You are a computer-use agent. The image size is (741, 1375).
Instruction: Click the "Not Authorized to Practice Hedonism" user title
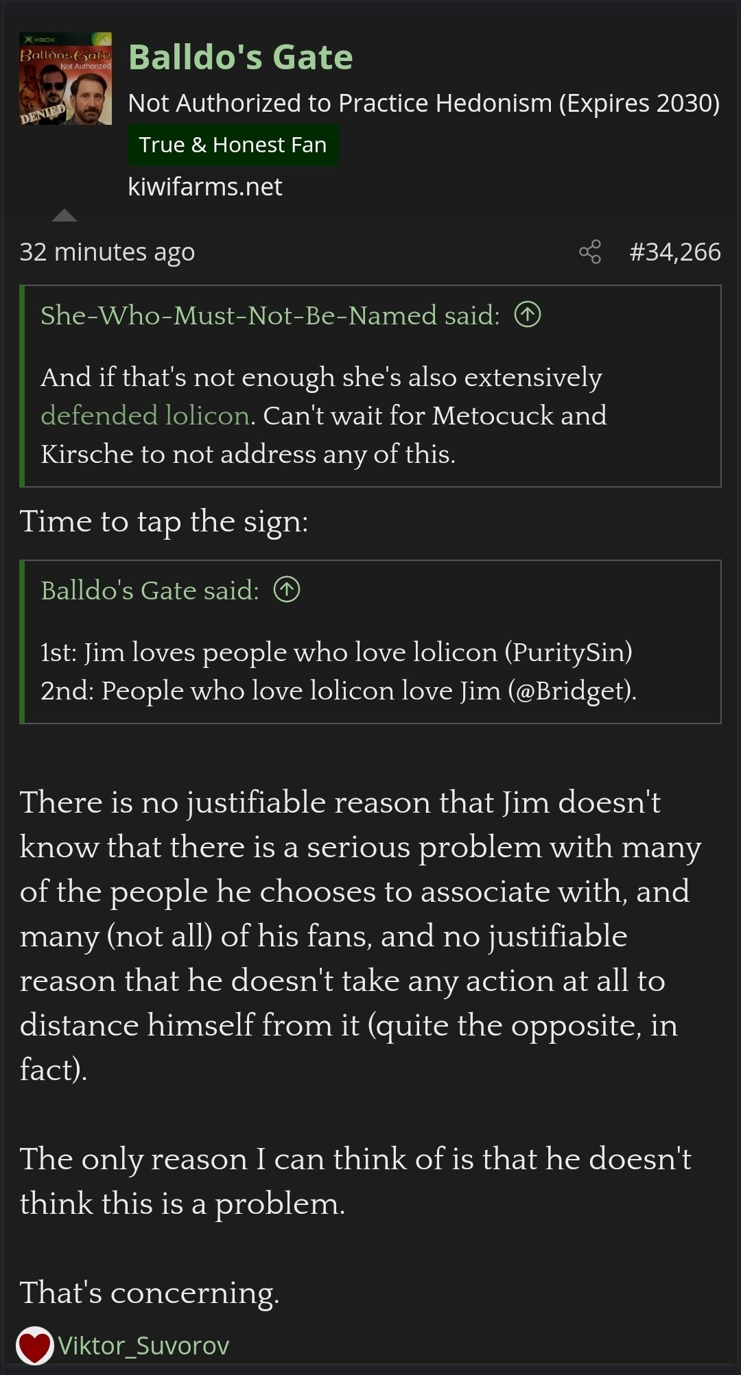click(423, 103)
